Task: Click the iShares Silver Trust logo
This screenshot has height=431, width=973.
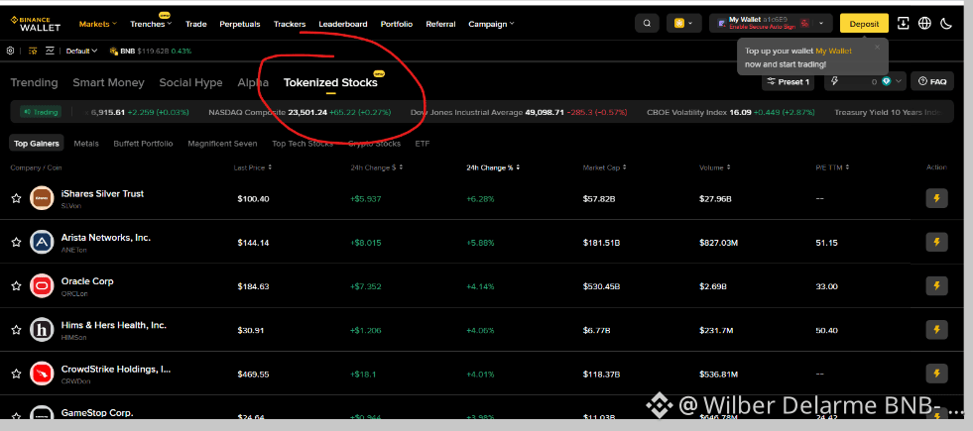Action: (x=42, y=198)
